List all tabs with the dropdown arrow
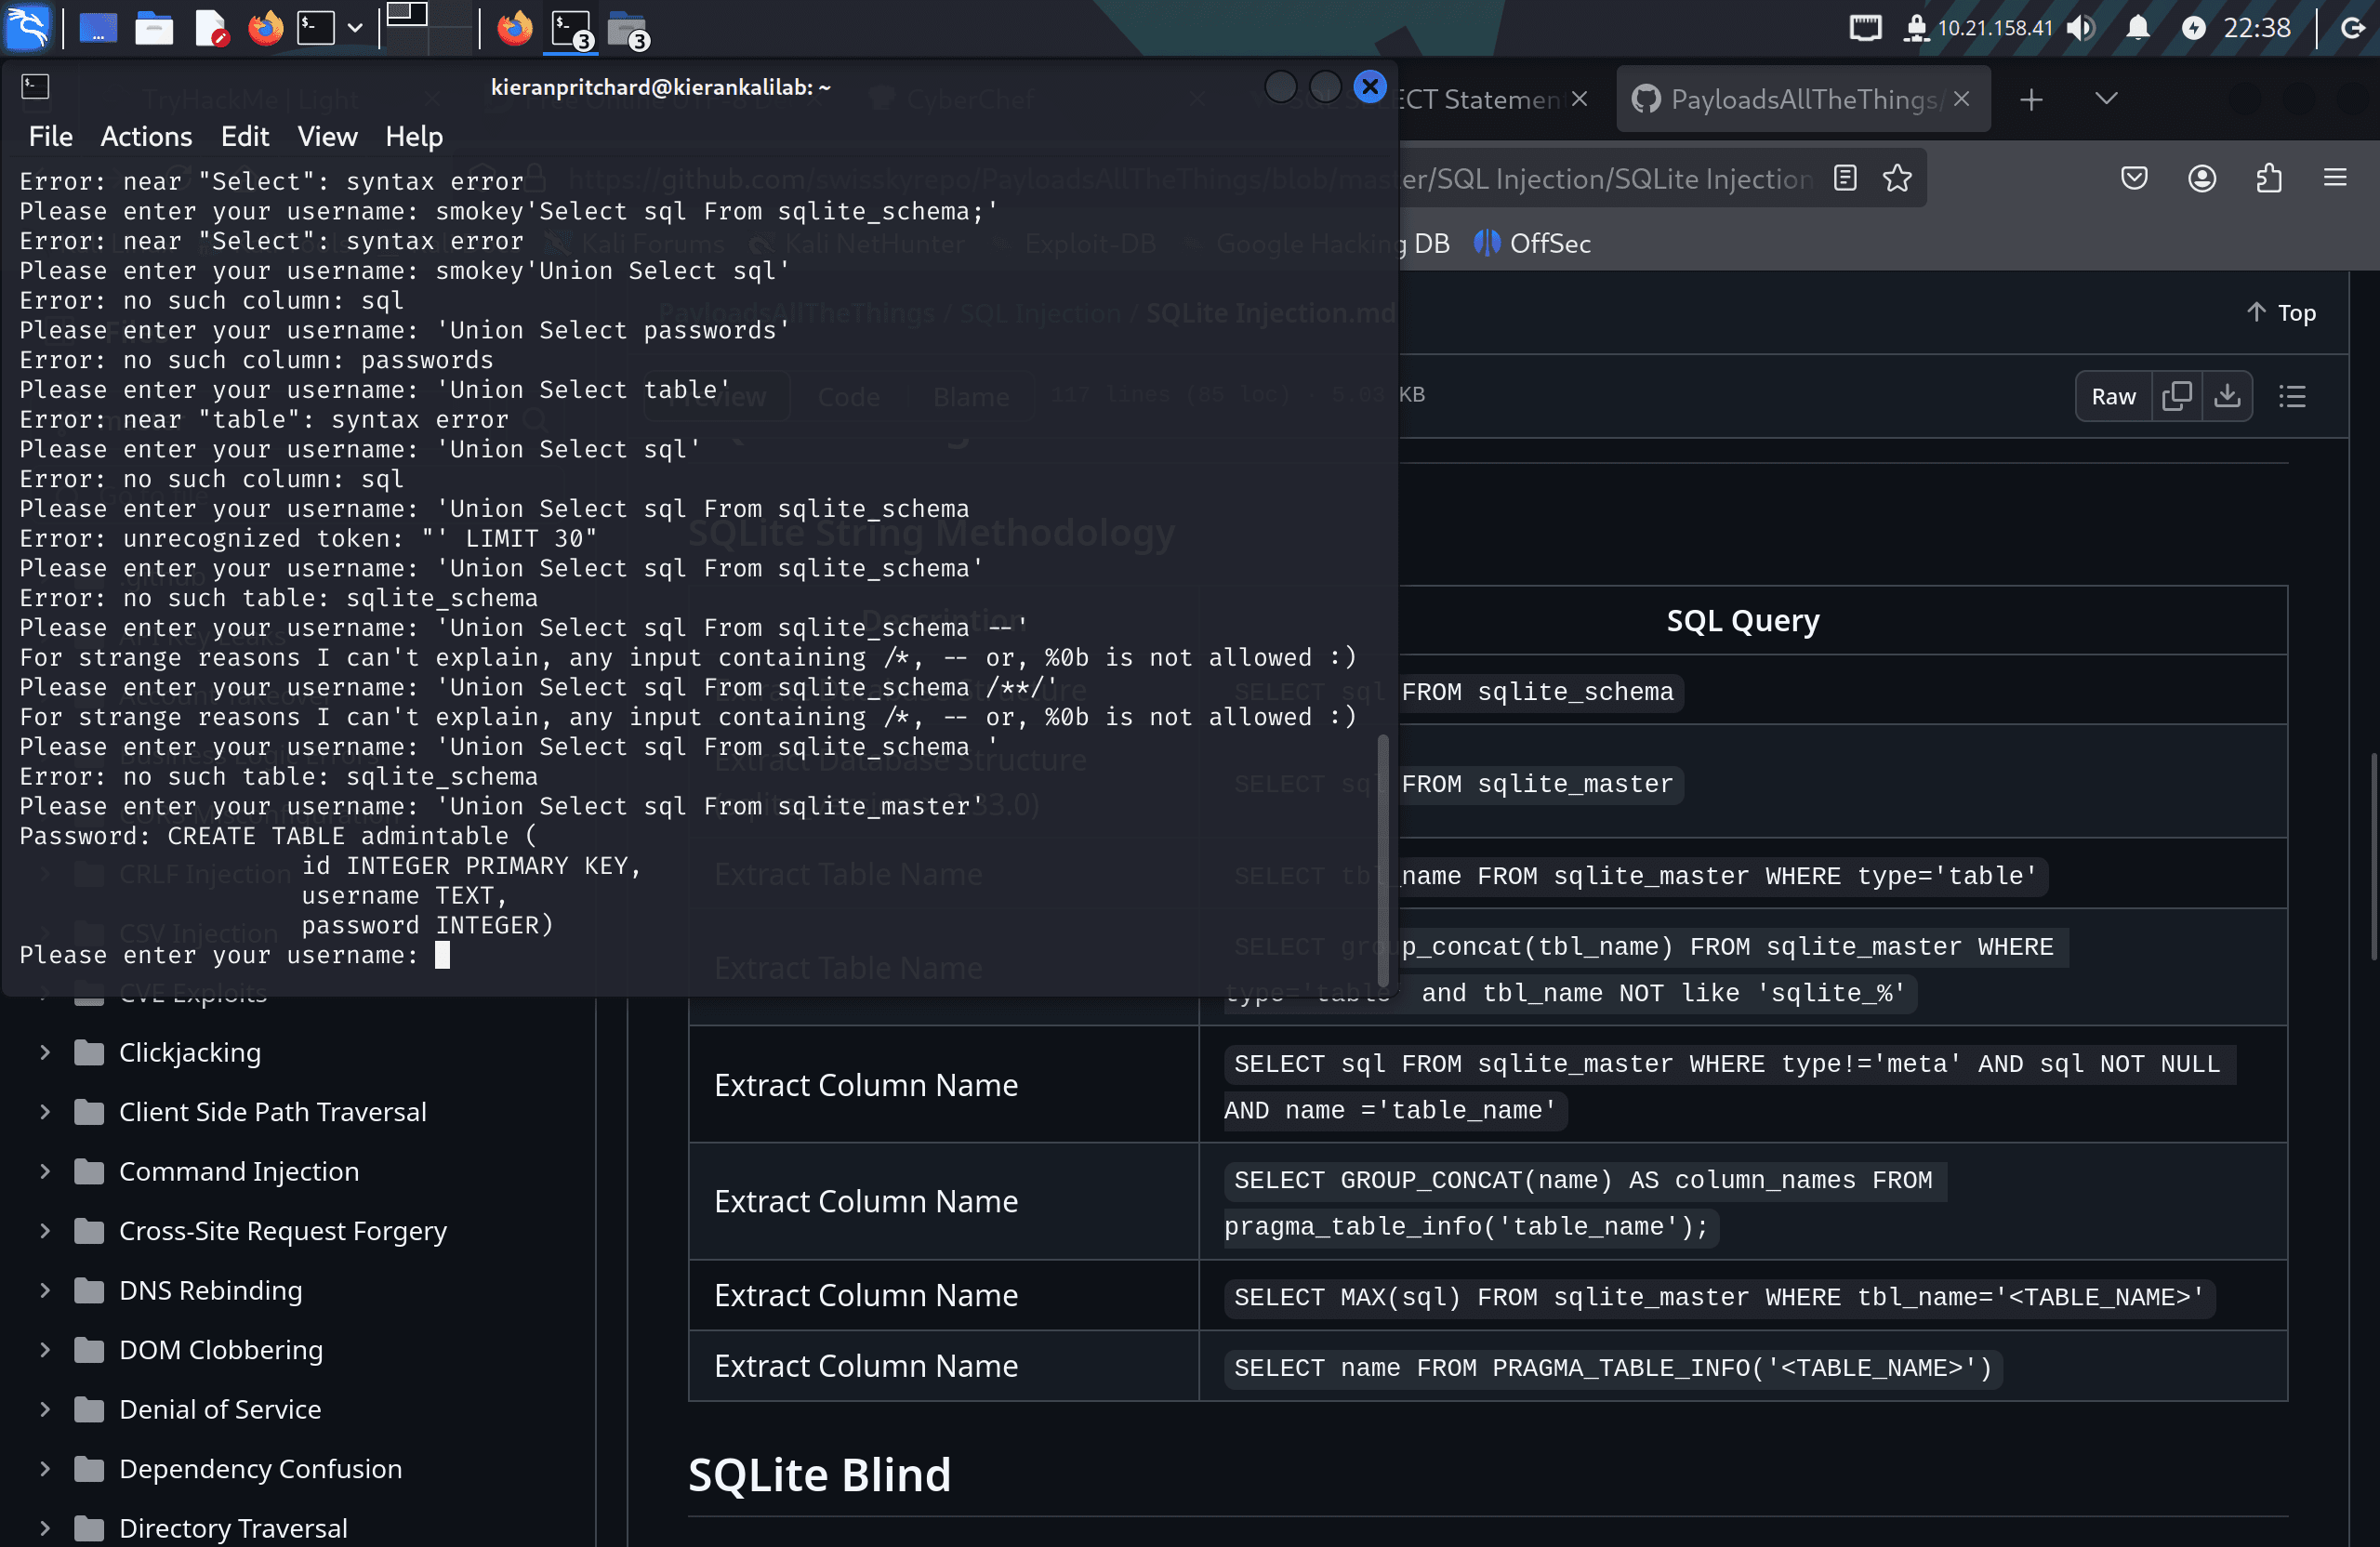 pyautogui.click(x=2106, y=99)
